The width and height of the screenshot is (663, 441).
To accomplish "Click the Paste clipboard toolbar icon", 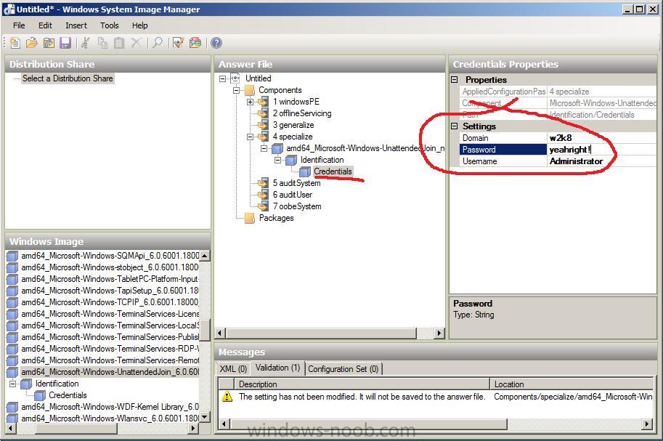I will tap(119, 43).
